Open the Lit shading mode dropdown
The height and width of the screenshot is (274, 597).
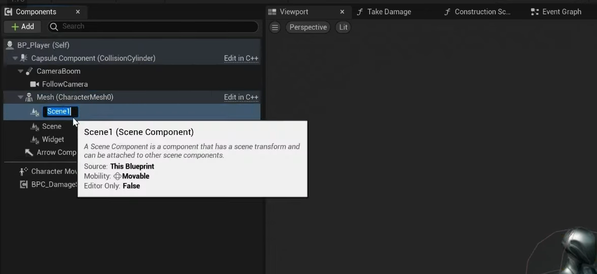coord(343,27)
